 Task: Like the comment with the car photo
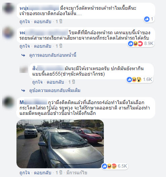point(25,173)
